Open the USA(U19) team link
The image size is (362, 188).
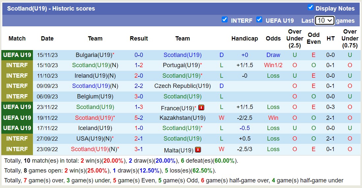pos(91,139)
